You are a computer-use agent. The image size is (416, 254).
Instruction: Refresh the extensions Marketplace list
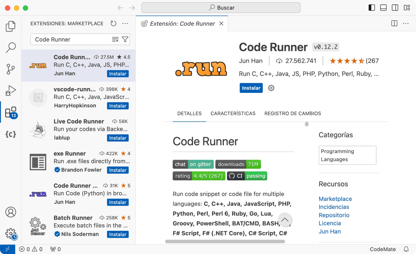pyautogui.click(x=113, y=24)
